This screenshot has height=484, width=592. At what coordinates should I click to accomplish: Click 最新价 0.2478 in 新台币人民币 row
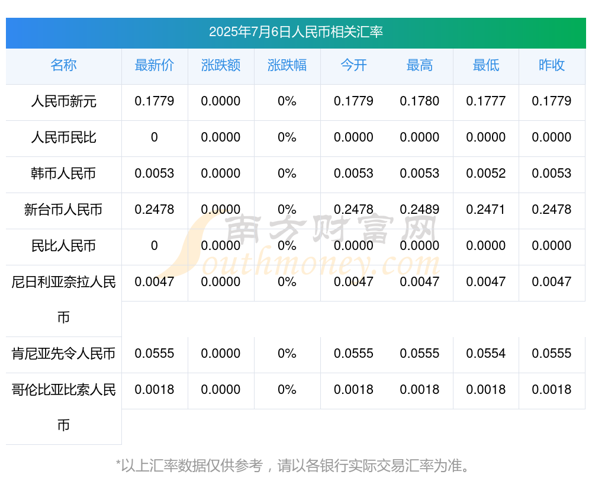[155, 209]
